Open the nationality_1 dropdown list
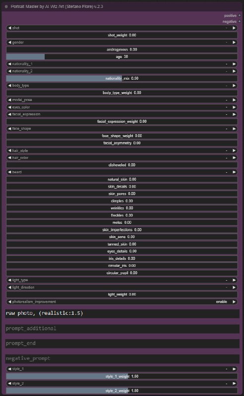This screenshot has width=244, height=396. (x=122, y=64)
